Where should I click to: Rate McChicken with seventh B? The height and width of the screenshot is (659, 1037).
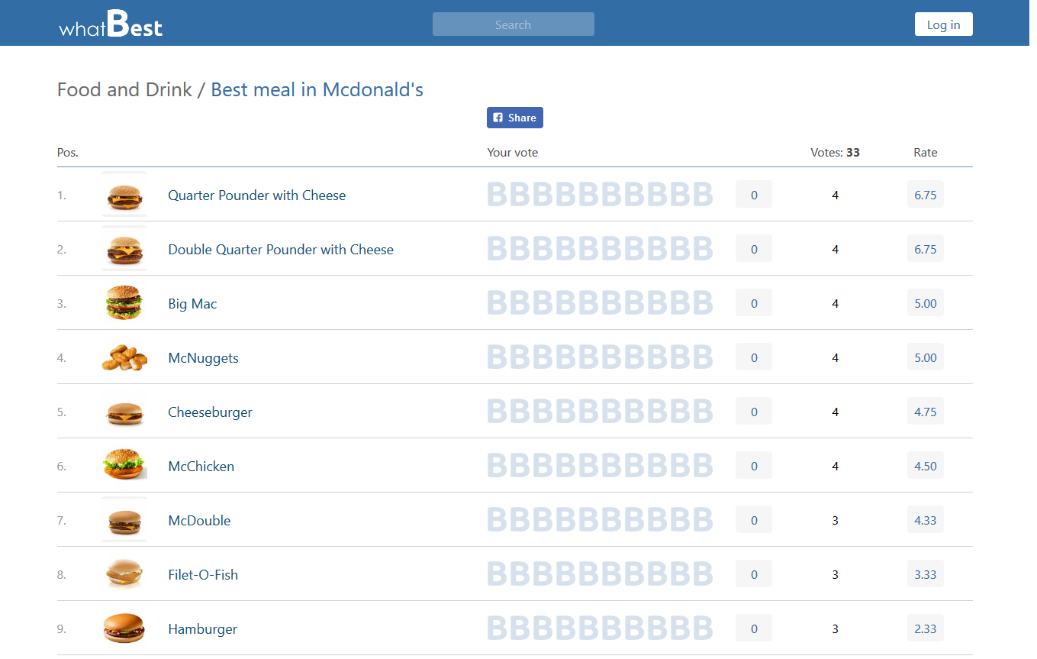pos(634,467)
